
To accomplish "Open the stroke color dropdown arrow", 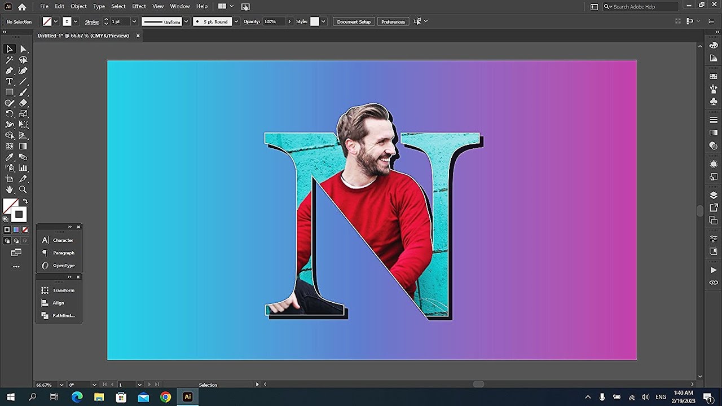I will (75, 21).
